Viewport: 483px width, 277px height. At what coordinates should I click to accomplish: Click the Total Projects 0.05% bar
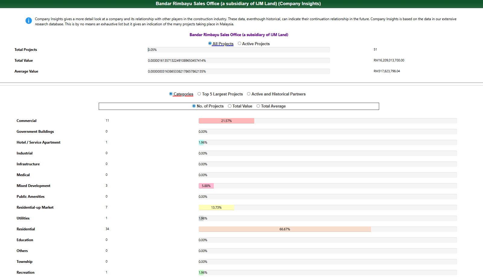238,50
